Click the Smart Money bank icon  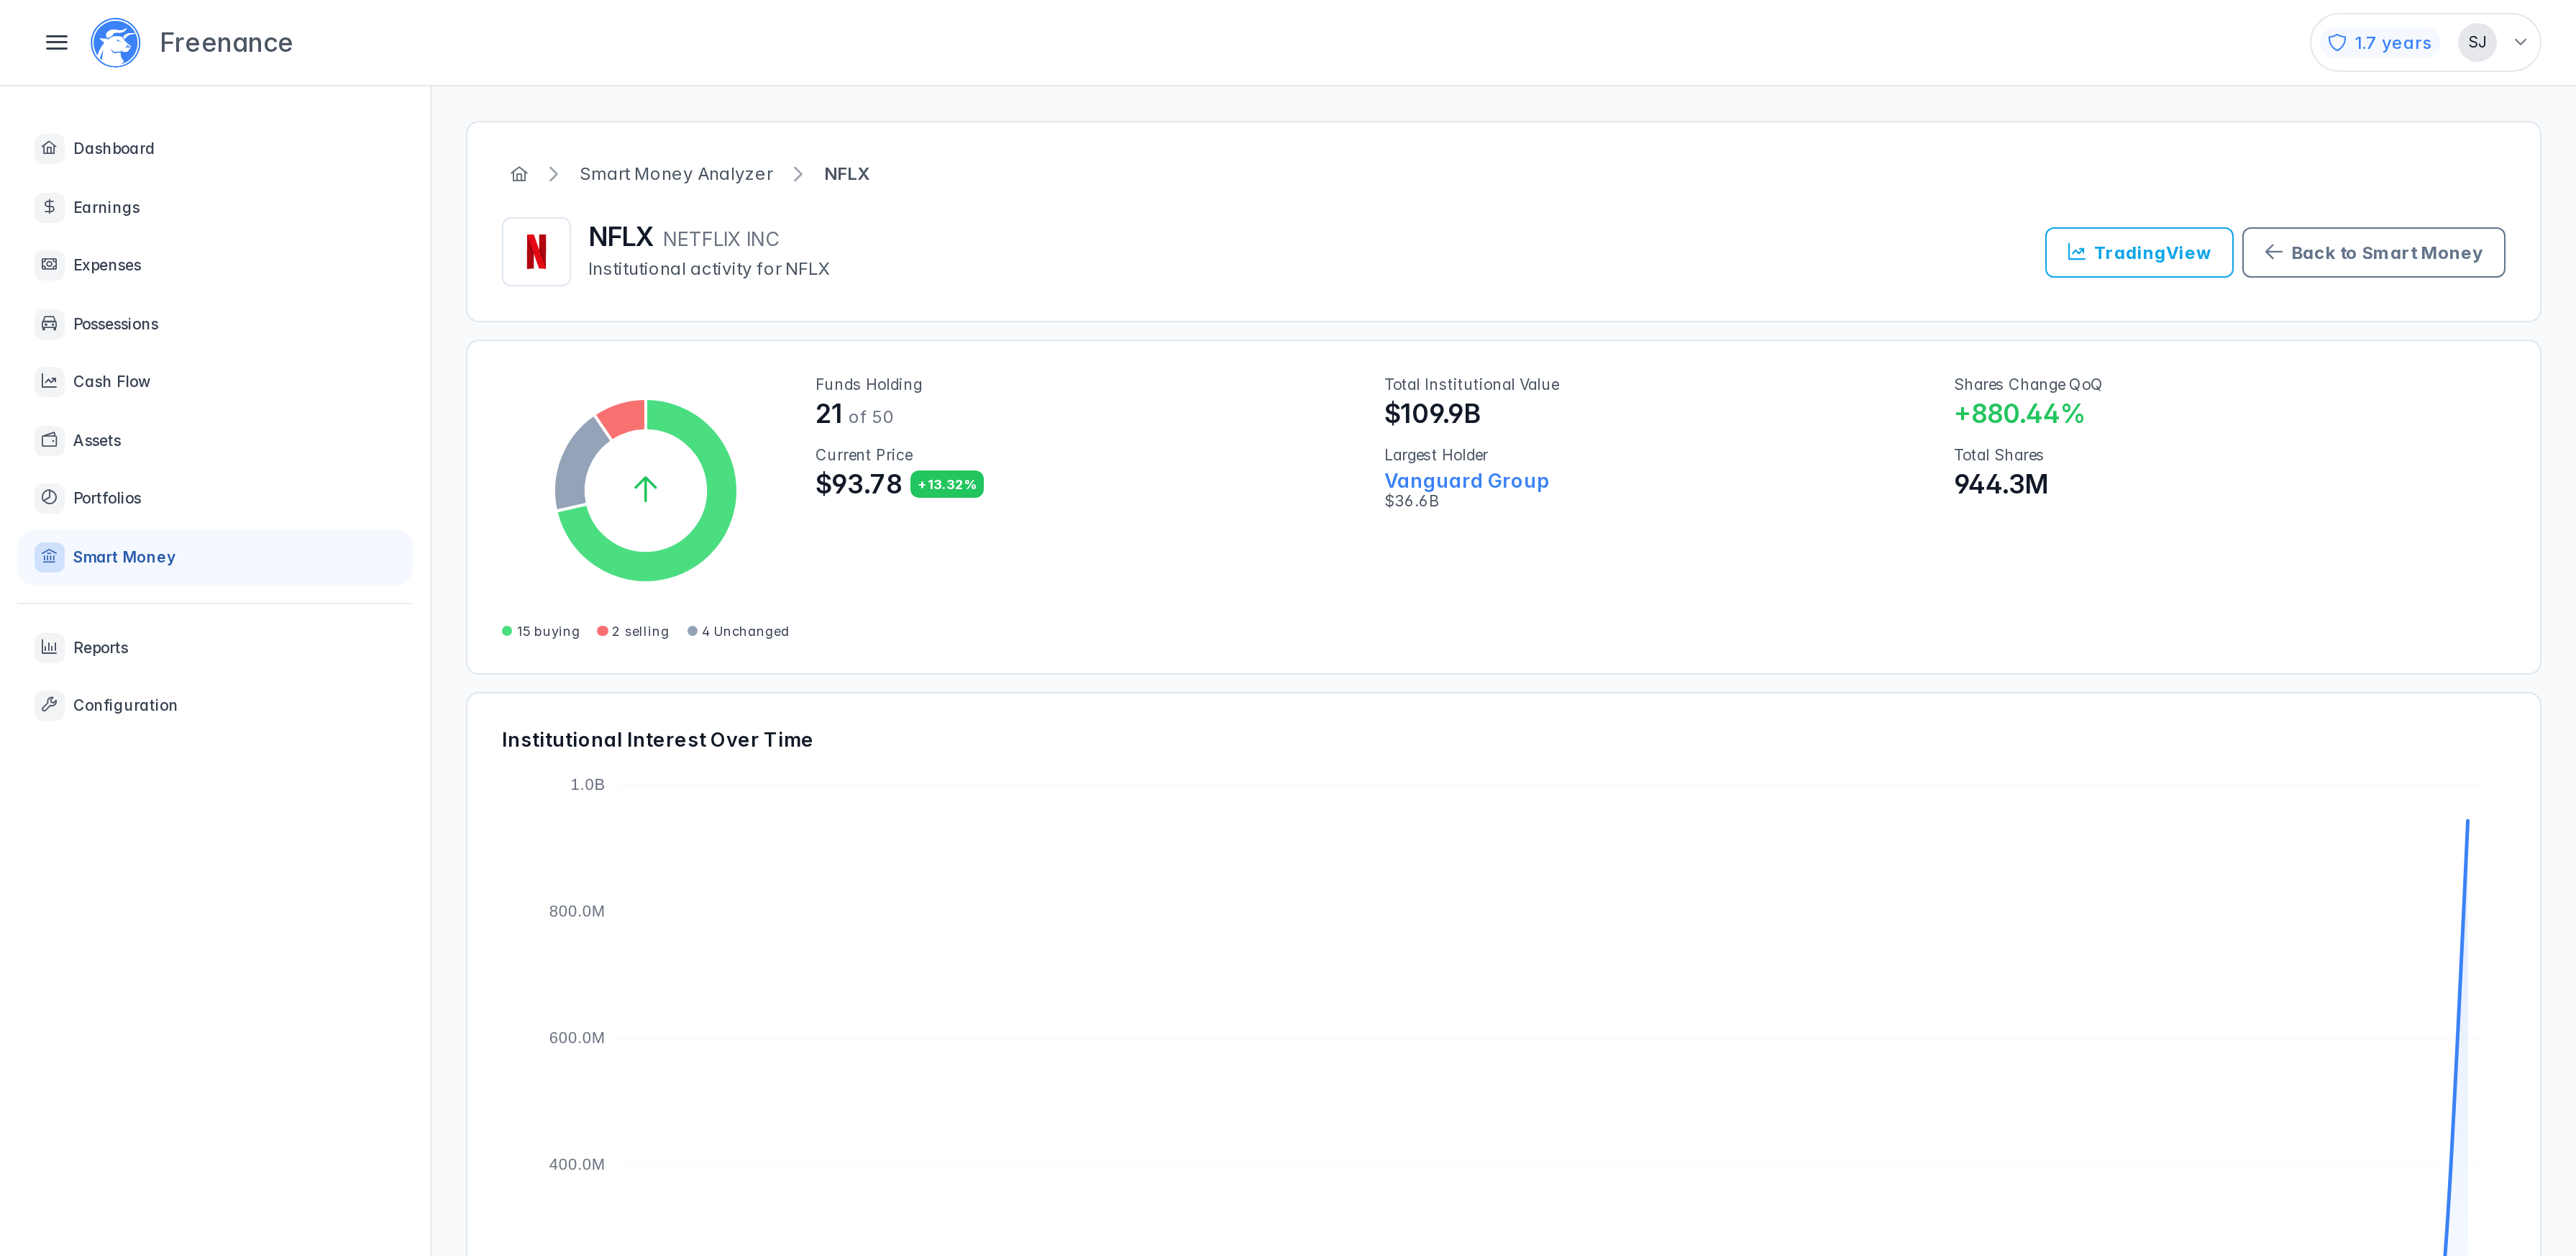click(x=49, y=557)
